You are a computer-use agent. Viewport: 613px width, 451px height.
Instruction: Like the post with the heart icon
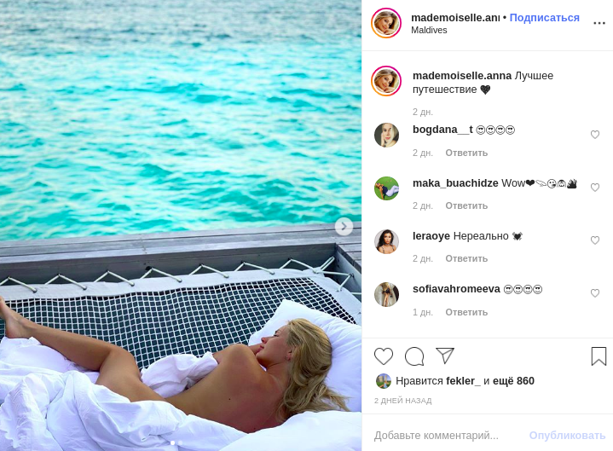[x=384, y=356]
